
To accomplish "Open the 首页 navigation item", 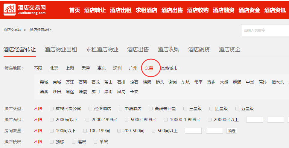I will [x=74, y=10].
